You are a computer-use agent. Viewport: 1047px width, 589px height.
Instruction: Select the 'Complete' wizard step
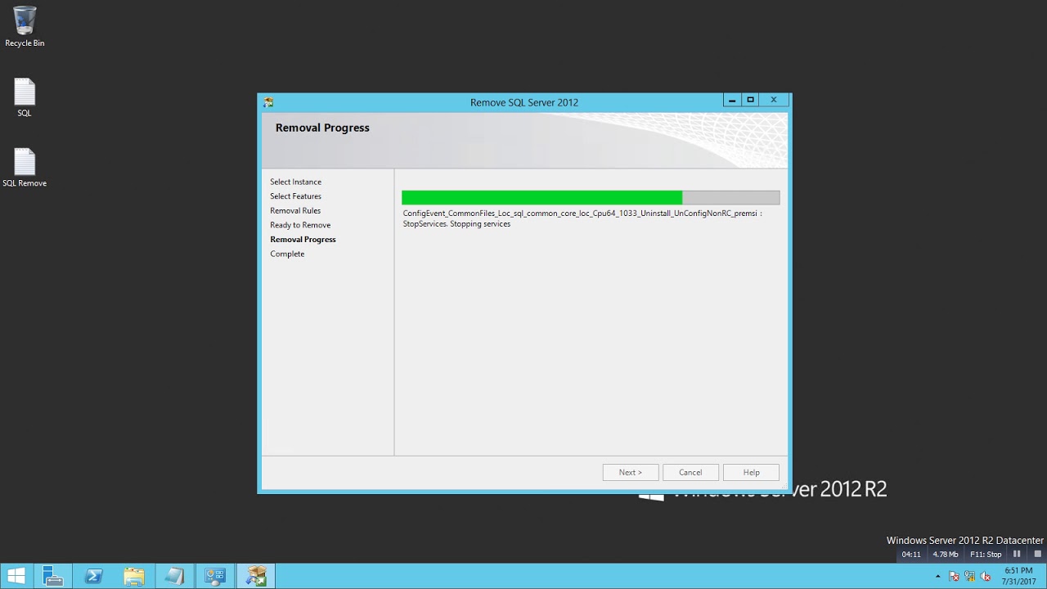tap(287, 254)
